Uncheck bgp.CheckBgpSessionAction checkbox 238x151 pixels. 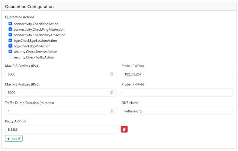(10, 40)
